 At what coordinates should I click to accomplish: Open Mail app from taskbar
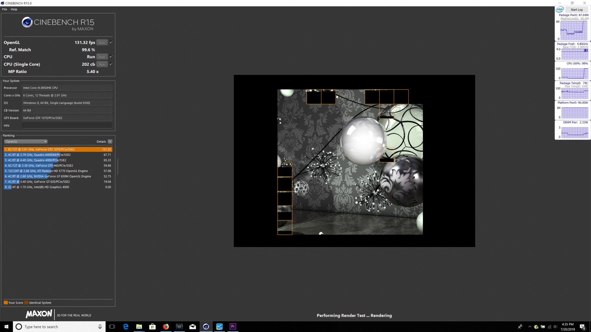(192, 327)
